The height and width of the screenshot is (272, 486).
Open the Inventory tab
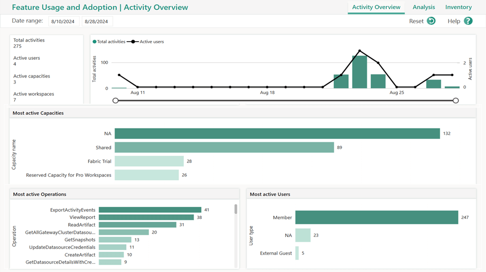coord(458,7)
